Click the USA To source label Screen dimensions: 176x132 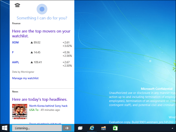click(34, 110)
